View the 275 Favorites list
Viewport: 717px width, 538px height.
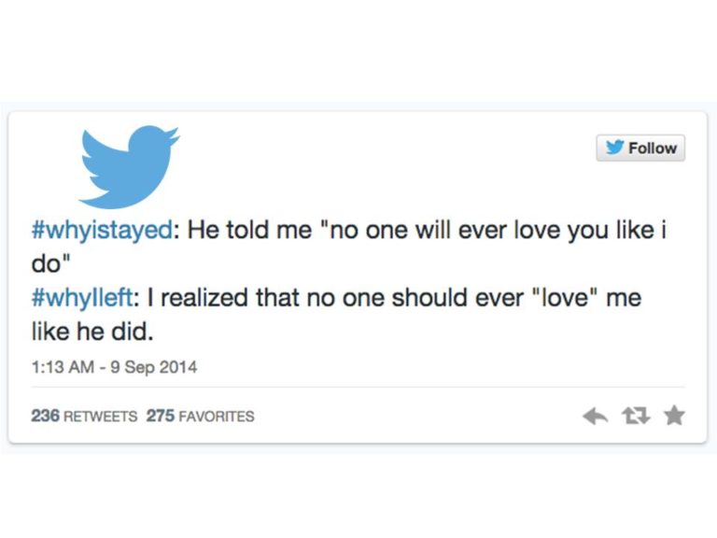click(200, 416)
